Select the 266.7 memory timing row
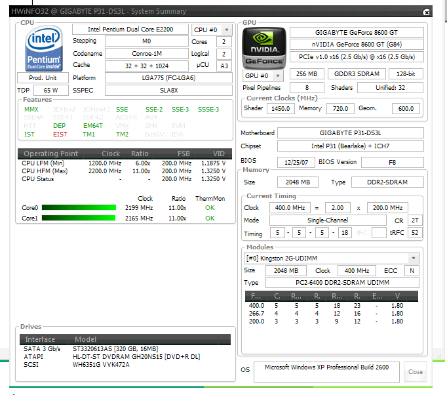 click(x=332, y=314)
